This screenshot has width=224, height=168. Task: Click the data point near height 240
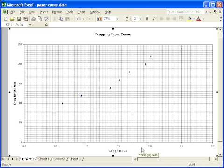click(182, 49)
